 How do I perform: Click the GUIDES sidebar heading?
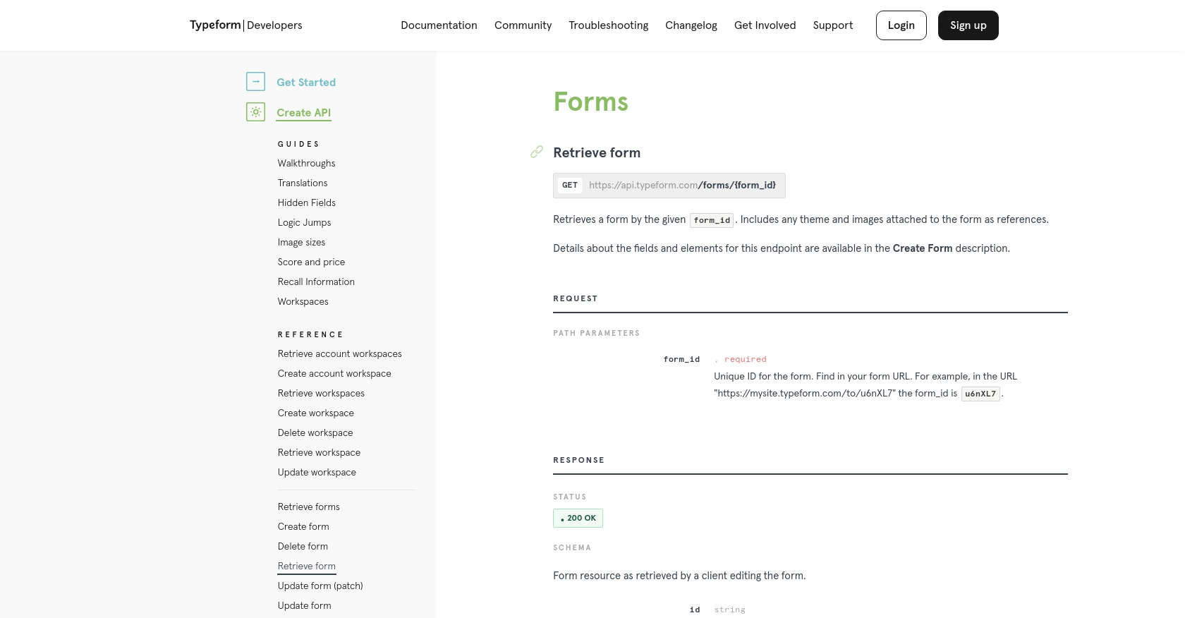pos(298,144)
